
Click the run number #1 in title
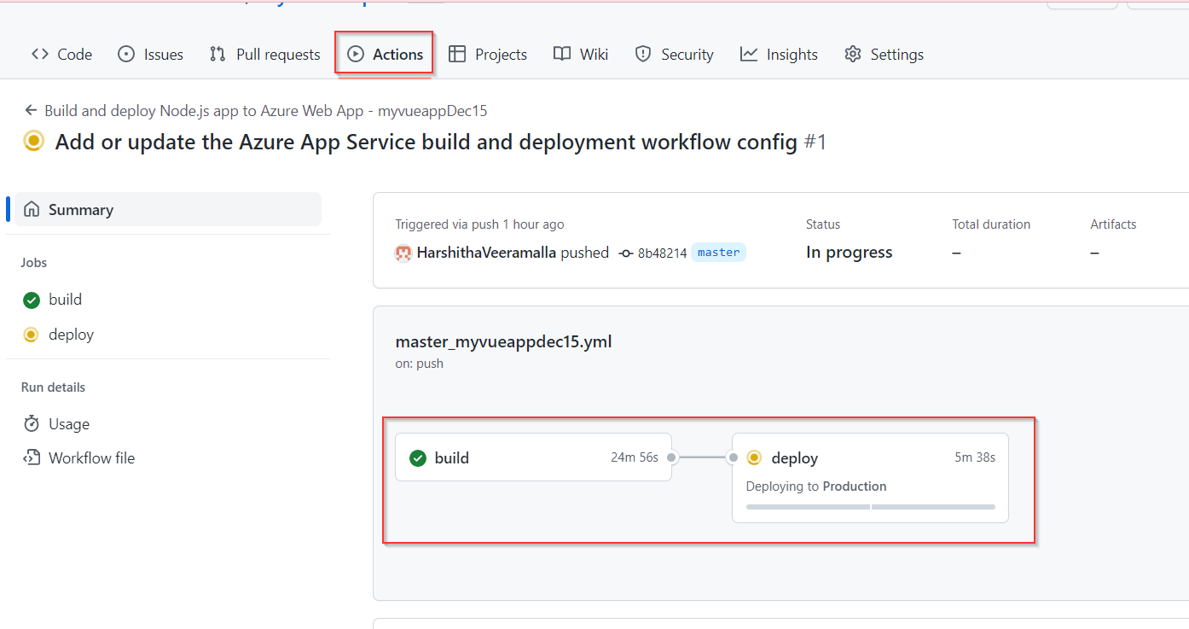[816, 142]
